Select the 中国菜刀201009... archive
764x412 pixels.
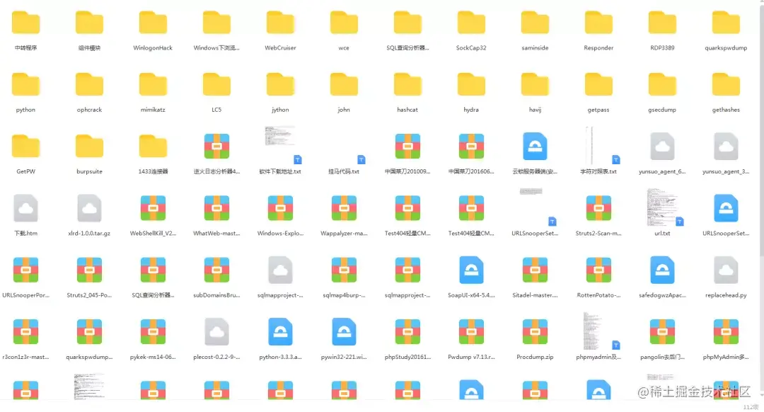tap(408, 147)
